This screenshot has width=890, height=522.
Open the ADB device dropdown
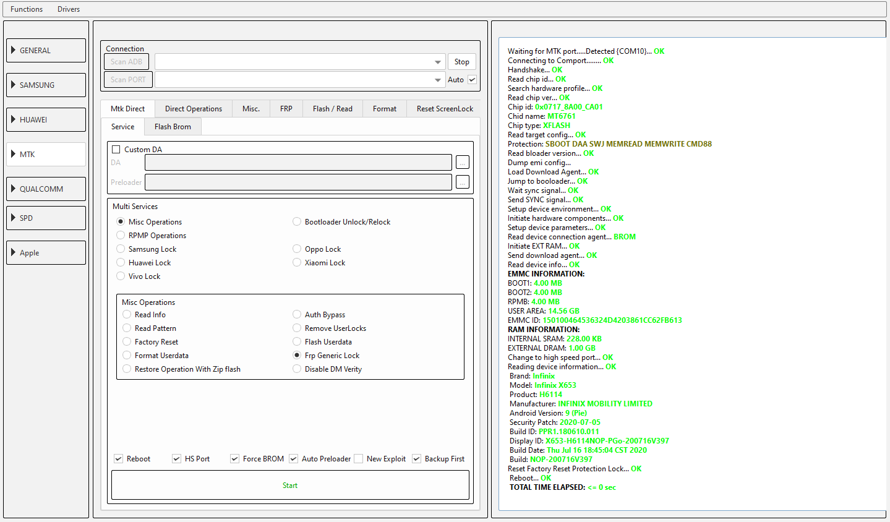[x=300, y=62]
